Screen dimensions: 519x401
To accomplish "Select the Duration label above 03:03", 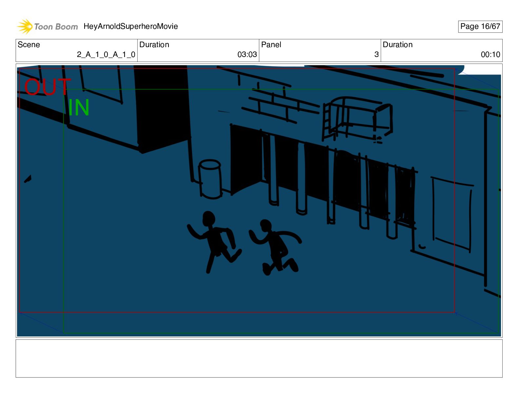I will (x=154, y=45).
